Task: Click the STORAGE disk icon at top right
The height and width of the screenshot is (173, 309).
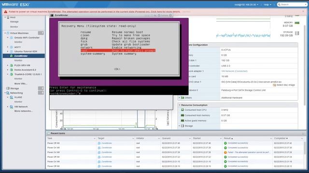Action: pos(297,33)
